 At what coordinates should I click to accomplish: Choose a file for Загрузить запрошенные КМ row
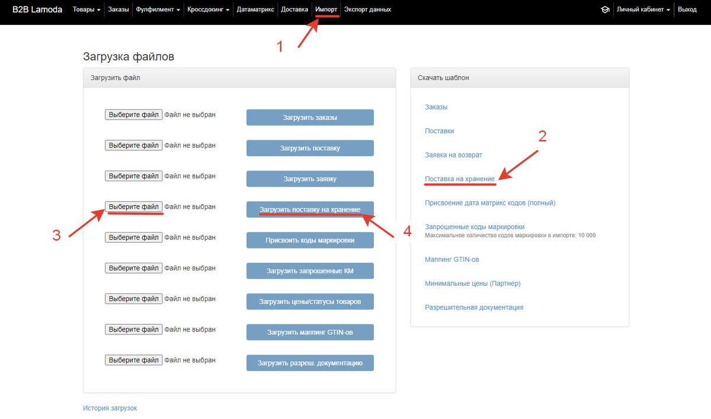(134, 268)
